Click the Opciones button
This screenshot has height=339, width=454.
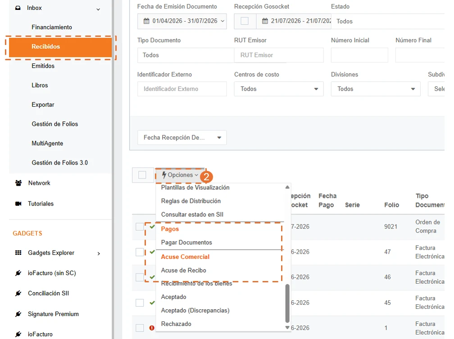point(180,175)
